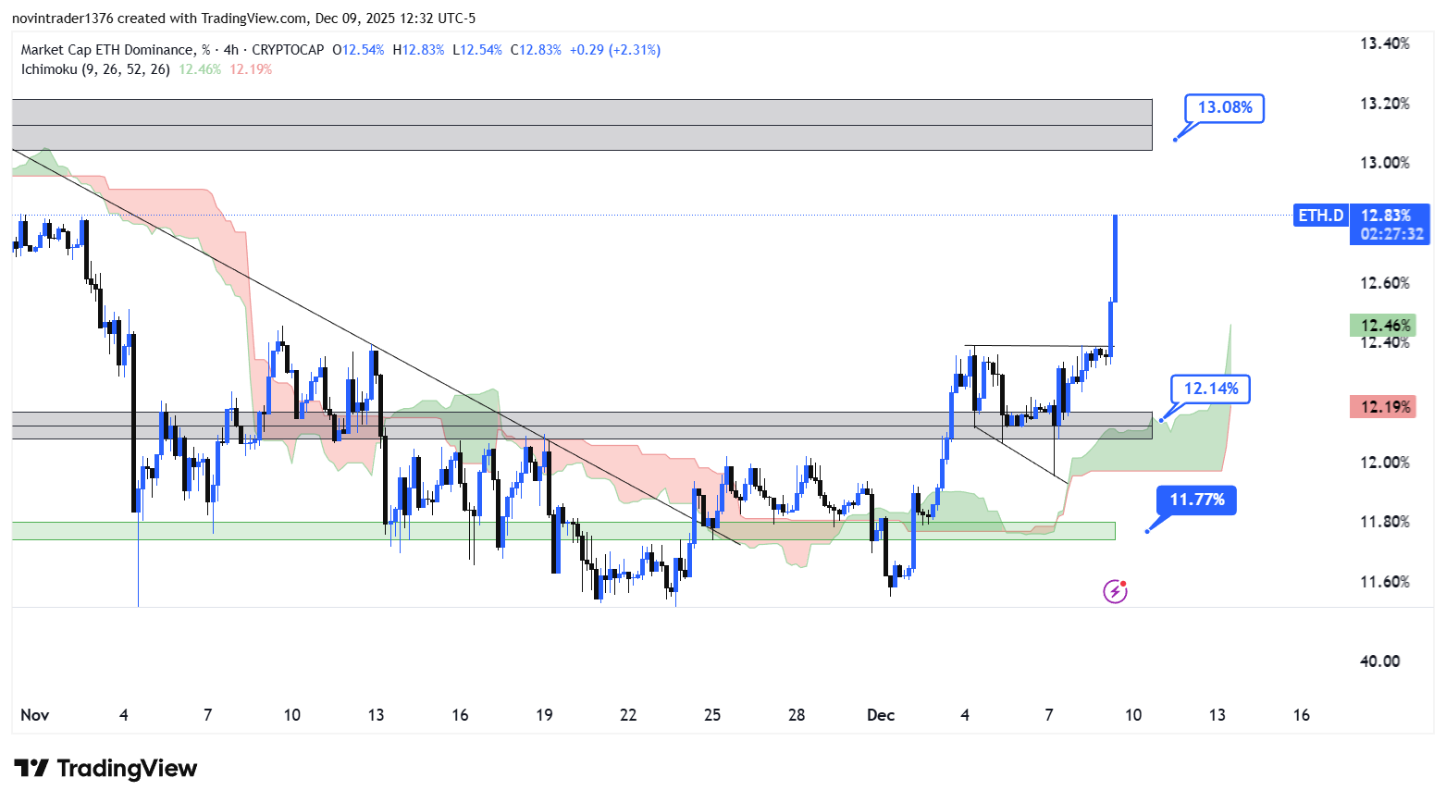1446x803 pixels.
Task: Click the ETH.D symbol price tag
Action: [1320, 216]
